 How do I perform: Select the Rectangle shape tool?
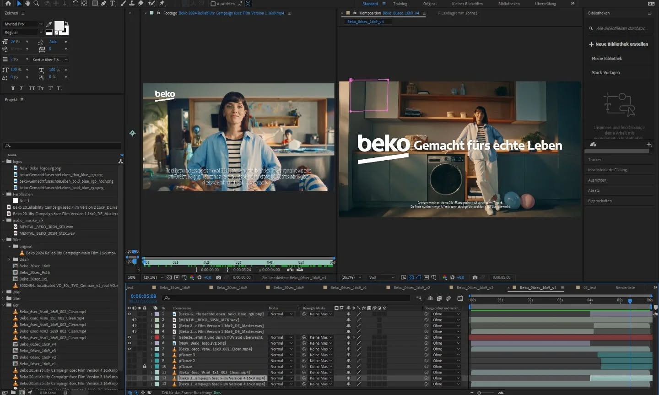pyautogui.click(x=95, y=3)
